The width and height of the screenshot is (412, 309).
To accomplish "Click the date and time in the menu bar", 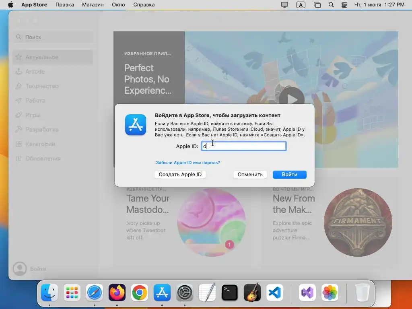I will [x=379, y=5].
